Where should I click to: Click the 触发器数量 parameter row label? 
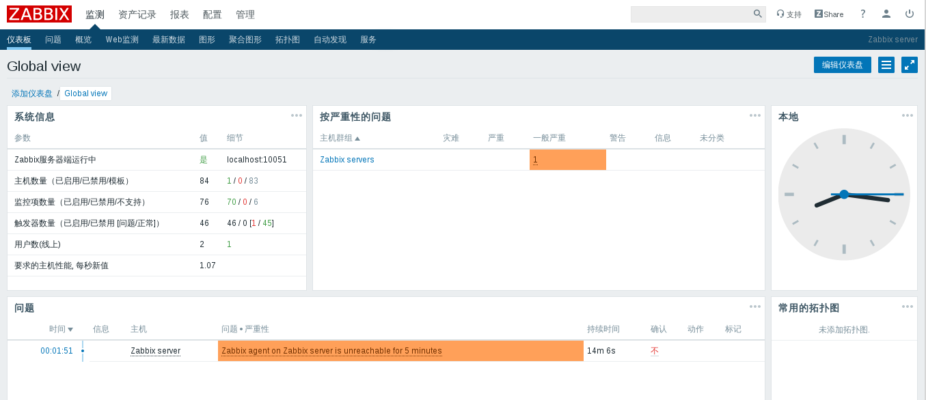tap(88, 223)
